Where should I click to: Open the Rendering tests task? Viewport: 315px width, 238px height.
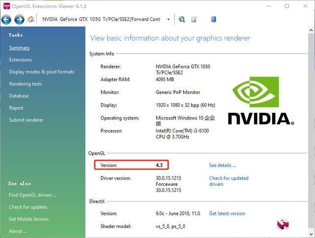pyautogui.click(x=25, y=84)
